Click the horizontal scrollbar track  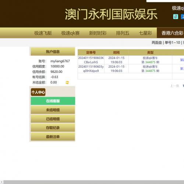pos(94,182)
